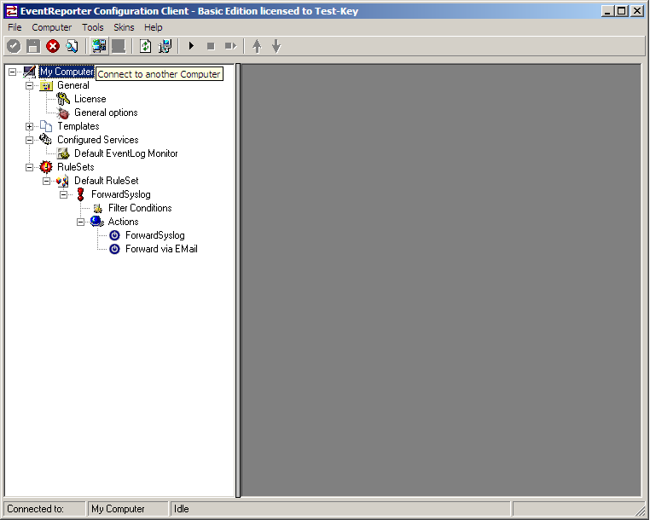The width and height of the screenshot is (650, 520).
Task: Click the greyed Disconnect computer toolbar icon
Action: point(119,46)
